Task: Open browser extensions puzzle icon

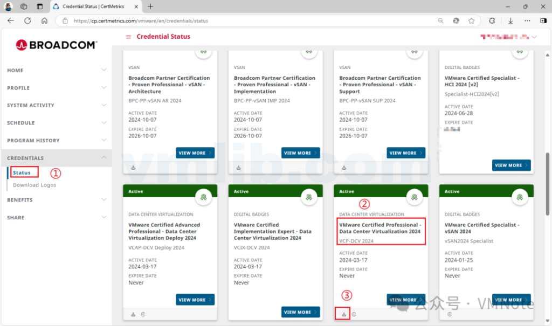Action: pyautogui.click(x=492, y=21)
